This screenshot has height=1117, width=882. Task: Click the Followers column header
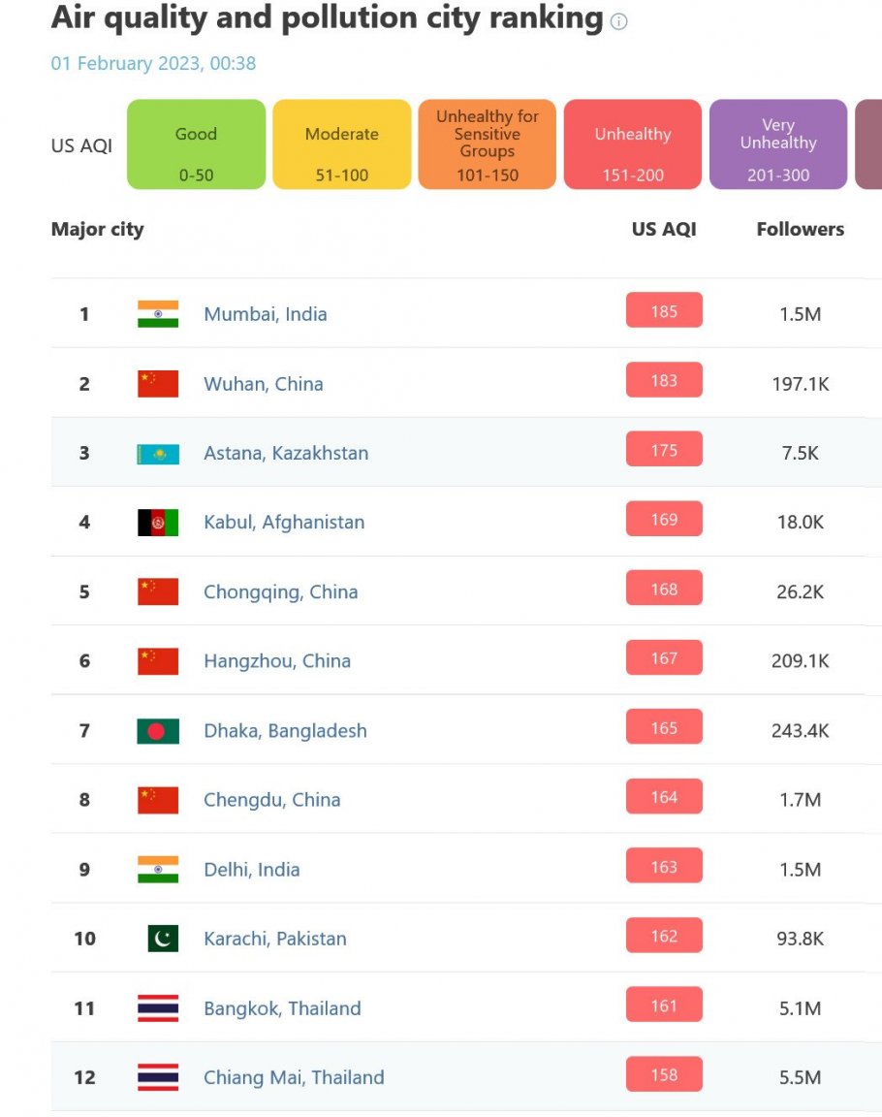(801, 230)
